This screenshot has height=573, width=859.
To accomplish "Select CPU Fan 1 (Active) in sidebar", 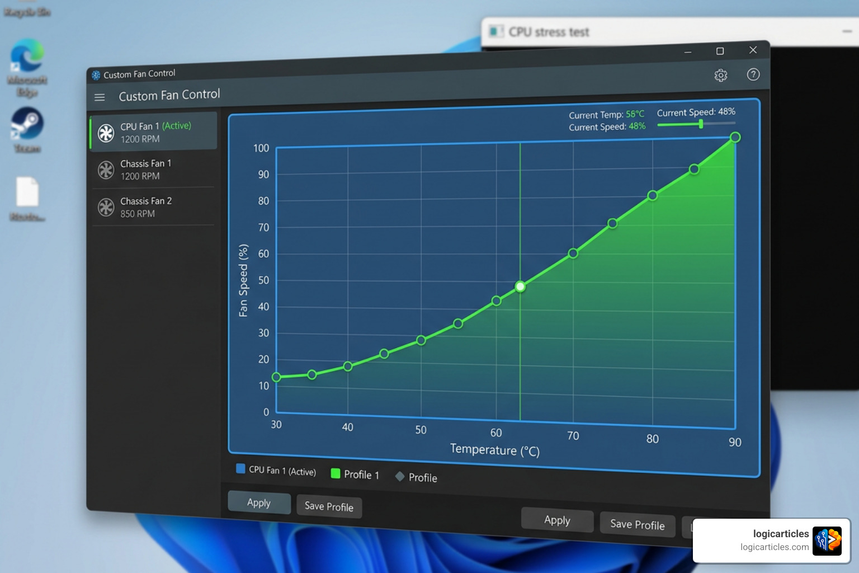I will 153,132.
